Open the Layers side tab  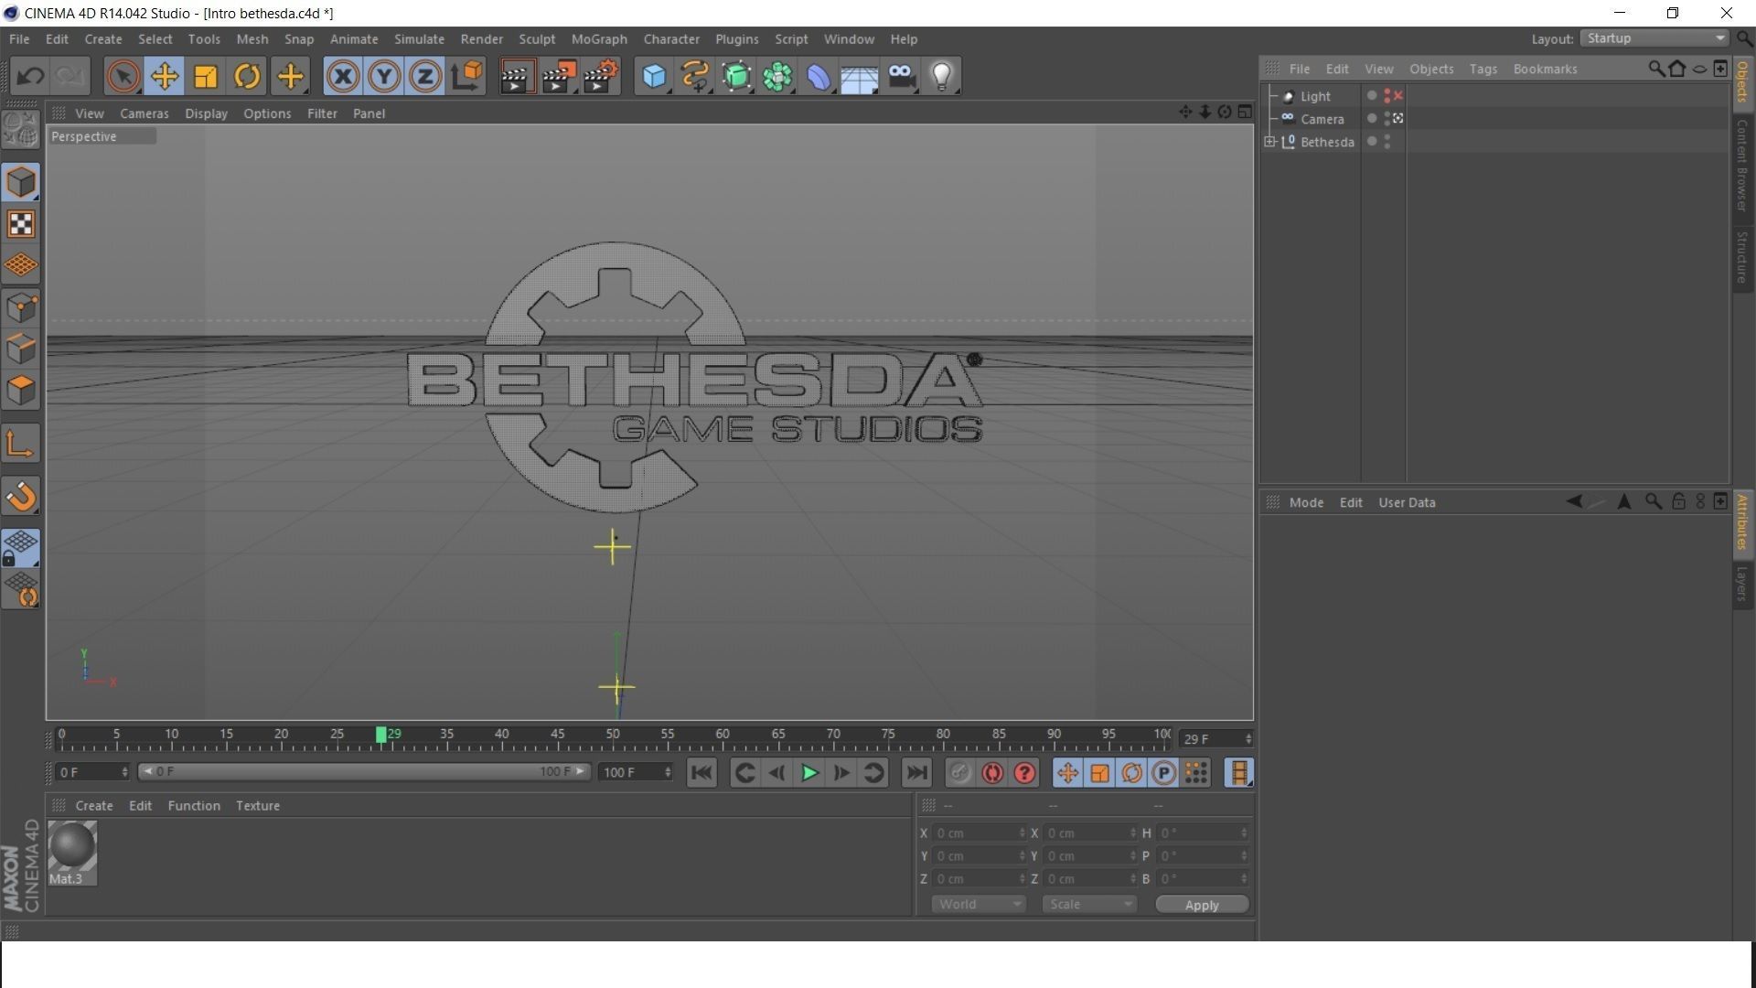click(x=1742, y=583)
